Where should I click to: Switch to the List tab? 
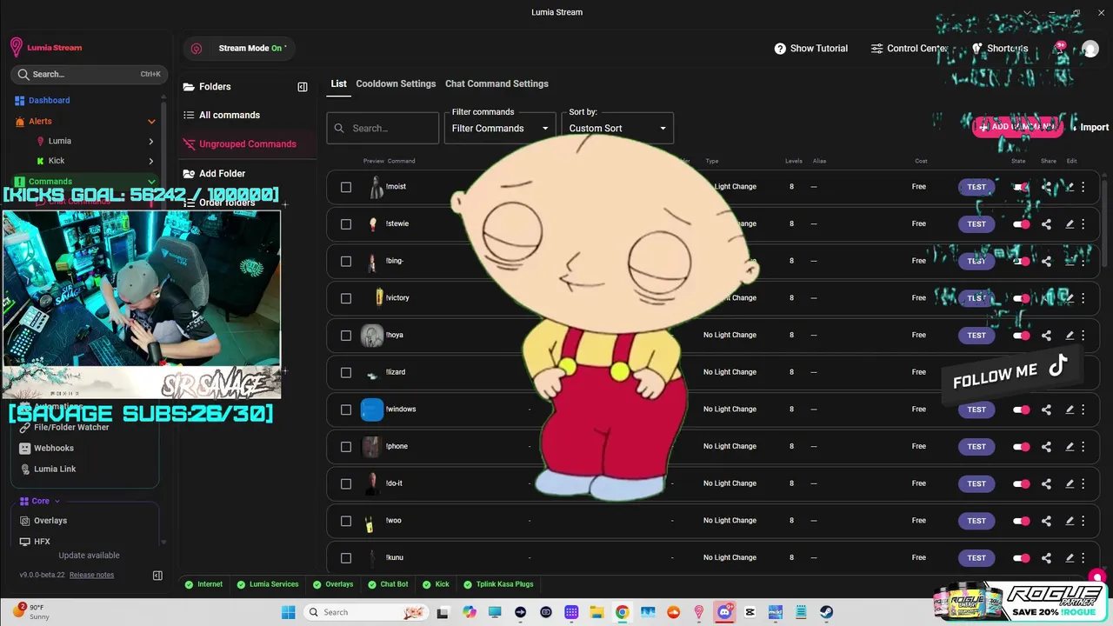pos(338,83)
